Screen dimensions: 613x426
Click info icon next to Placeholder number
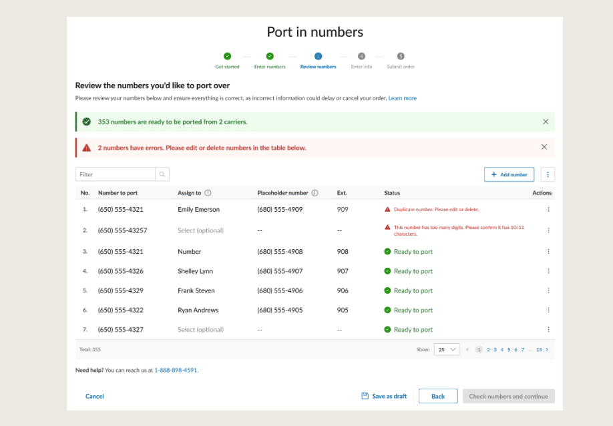[315, 193]
